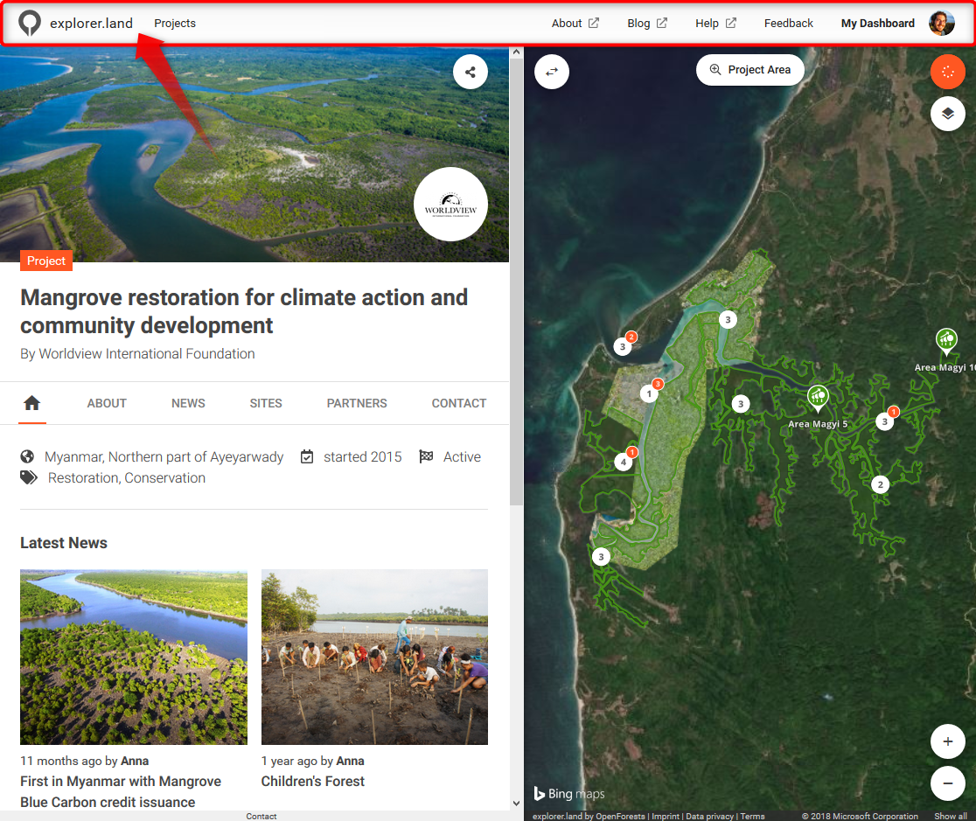Click the Area Magyi 5 tree marker
976x821 pixels.
pyautogui.click(x=818, y=399)
